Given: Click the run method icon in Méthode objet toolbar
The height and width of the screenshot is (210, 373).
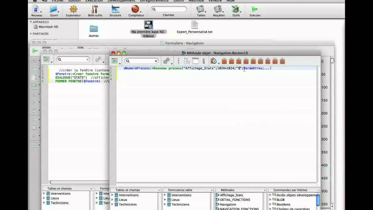Looking at the screenshot, I should point(114,61).
